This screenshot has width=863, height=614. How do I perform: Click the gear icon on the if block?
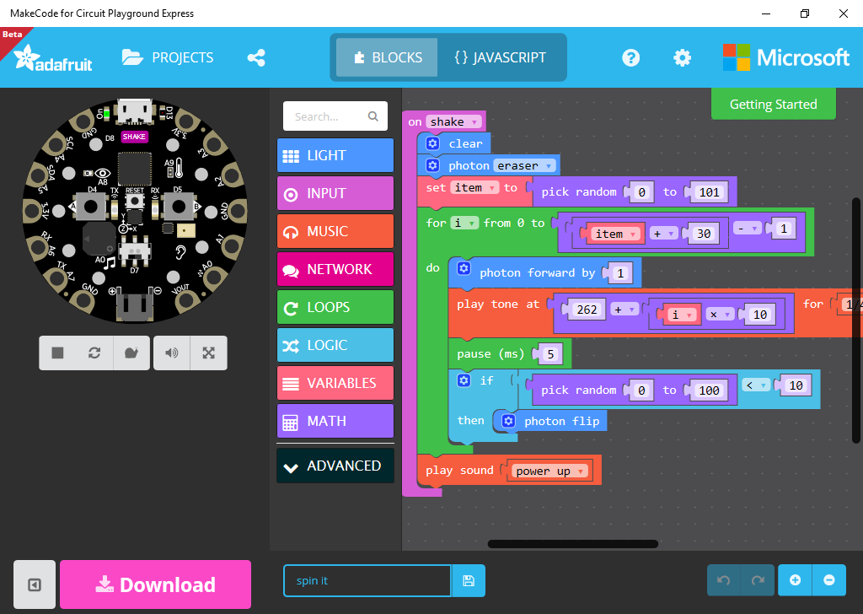click(464, 380)
